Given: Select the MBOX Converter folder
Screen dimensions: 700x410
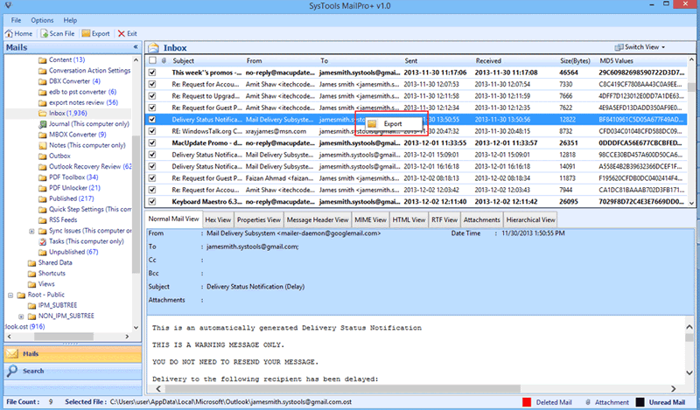Looking at the screenshot, I should click(x=77, y=135).
